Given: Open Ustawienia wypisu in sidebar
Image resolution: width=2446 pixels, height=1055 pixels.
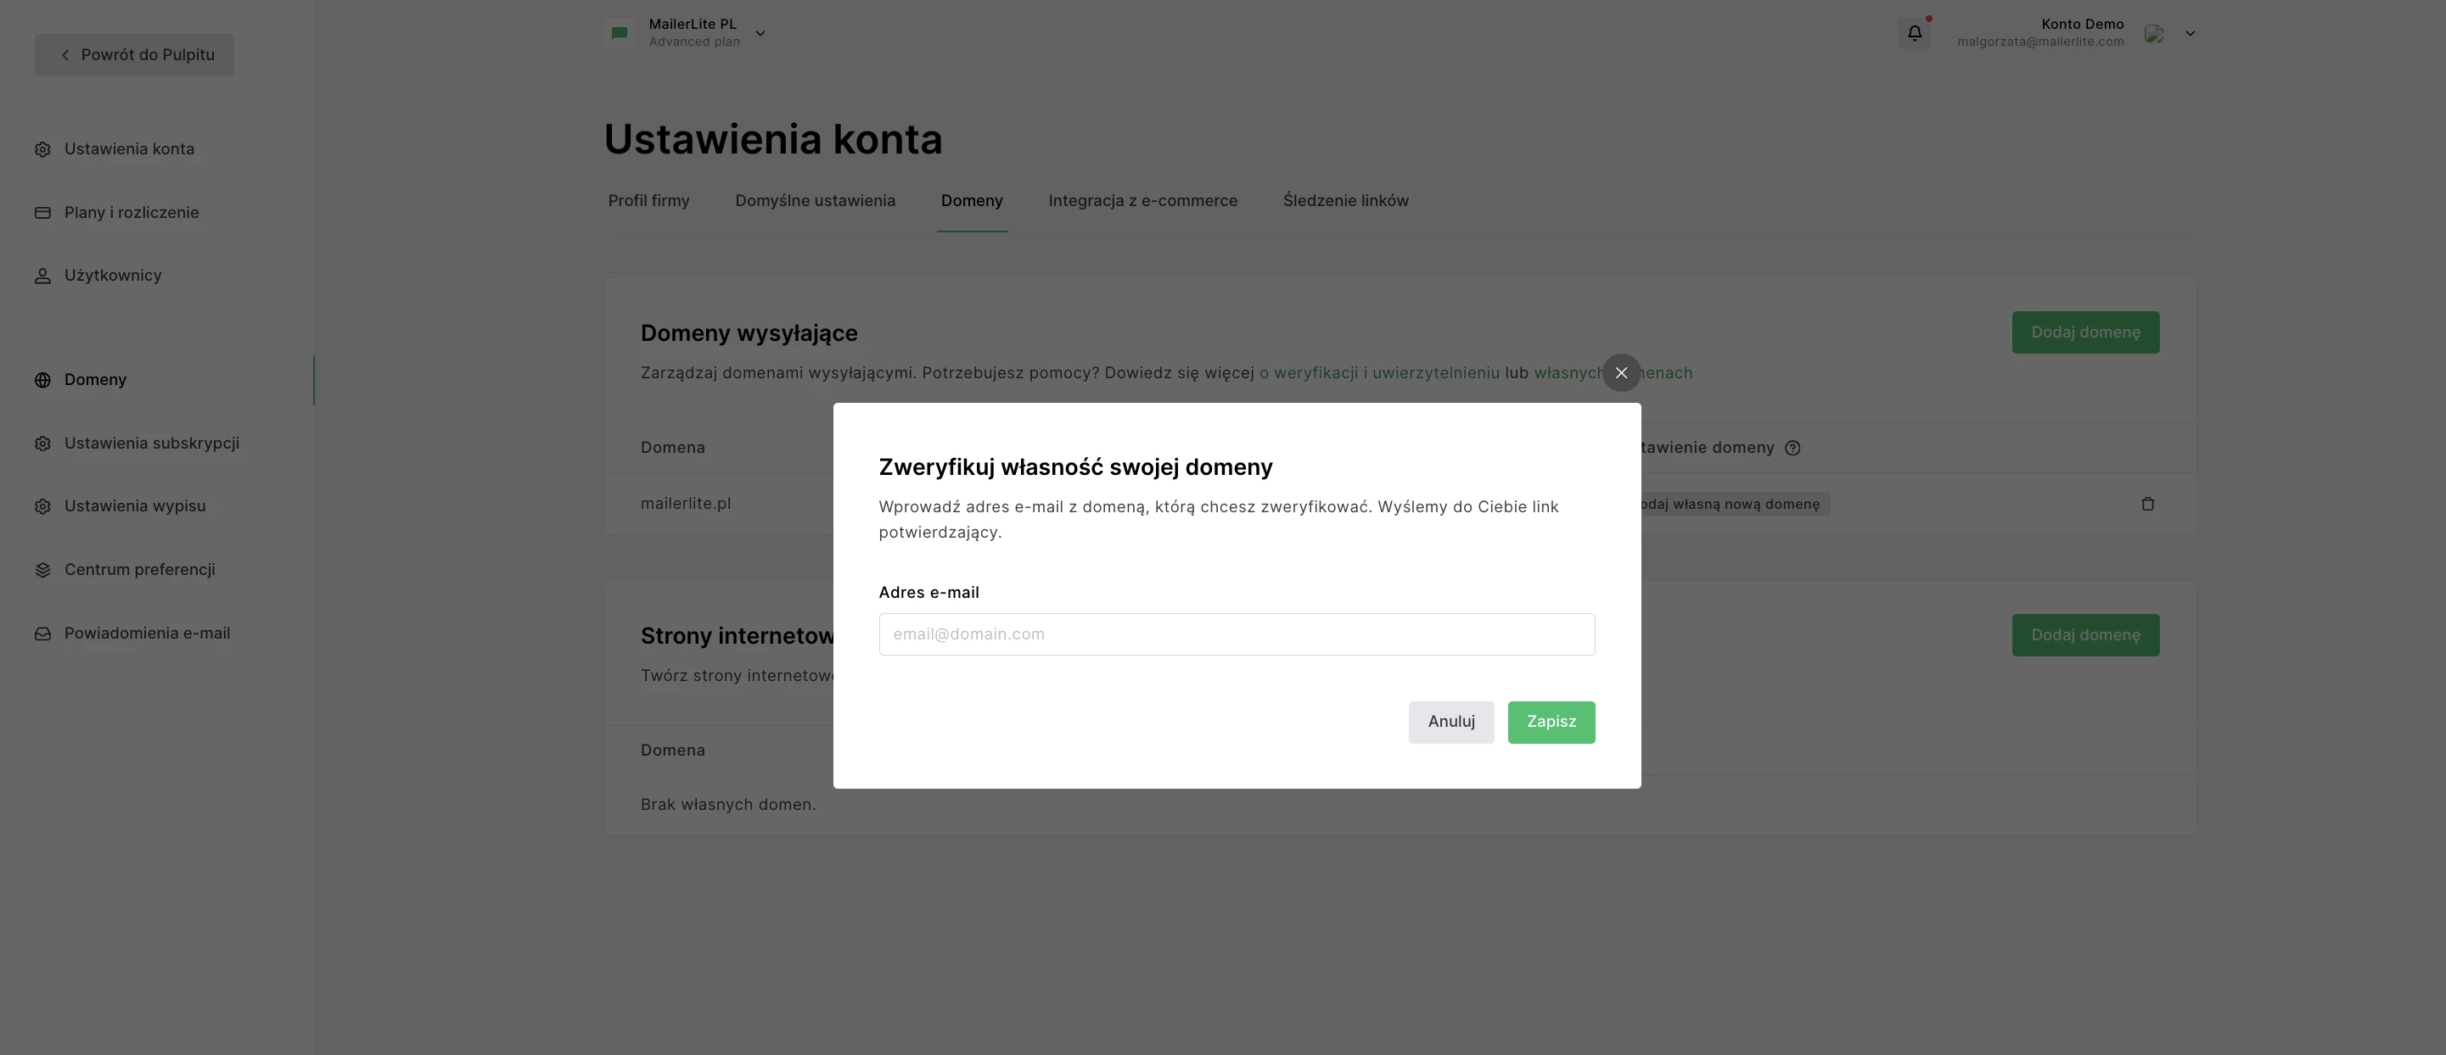Looking at the screenshot, I should pyautogui.click(x=135, y=505).
